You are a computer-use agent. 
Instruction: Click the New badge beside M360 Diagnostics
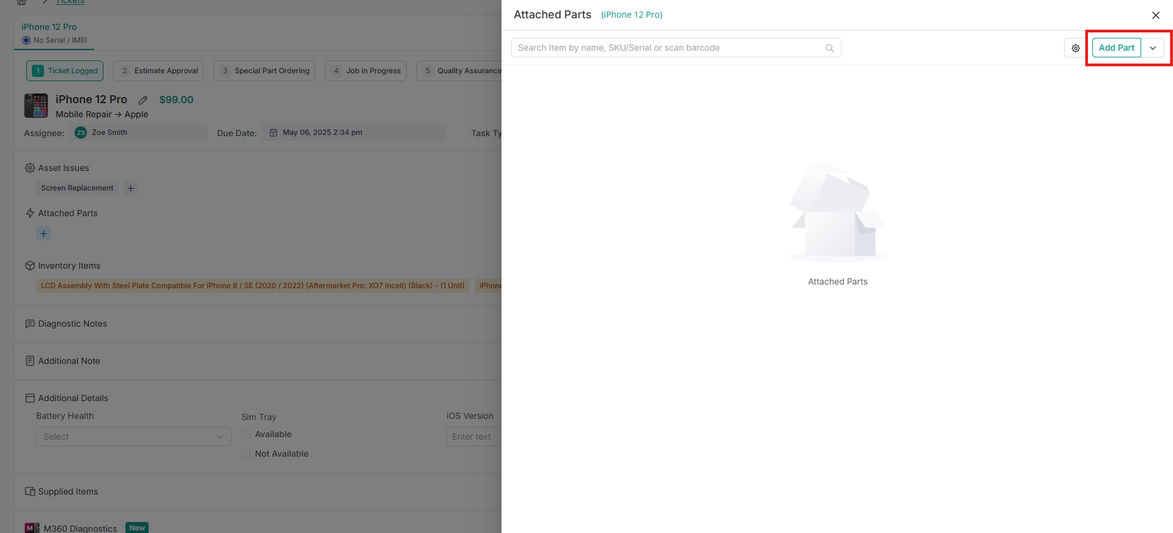tap(137, 528)
